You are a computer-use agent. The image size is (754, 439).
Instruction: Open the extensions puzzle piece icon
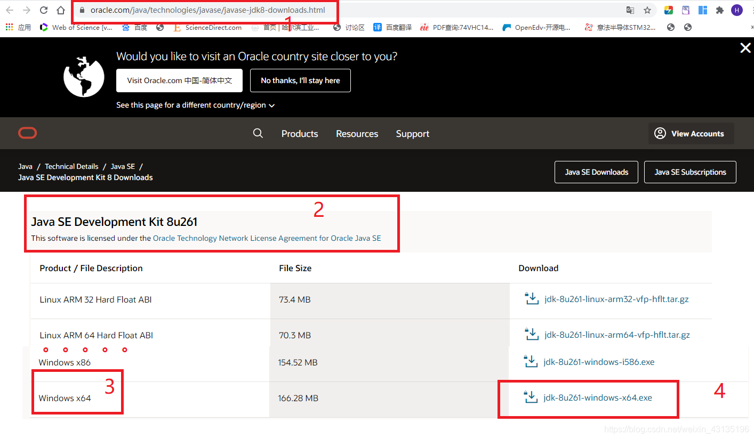click(720, 10)
